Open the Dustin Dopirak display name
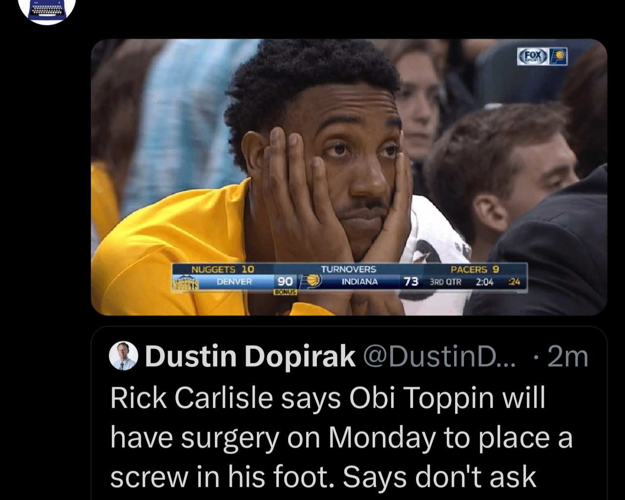Image resolution: width=625 pixels, height=500 pixels. (x=250, y=356)
